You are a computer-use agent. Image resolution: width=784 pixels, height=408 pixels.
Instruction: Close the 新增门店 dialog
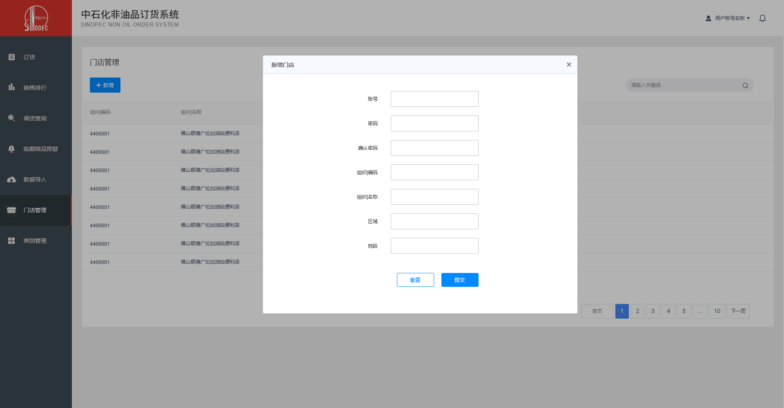pos(569,64)
